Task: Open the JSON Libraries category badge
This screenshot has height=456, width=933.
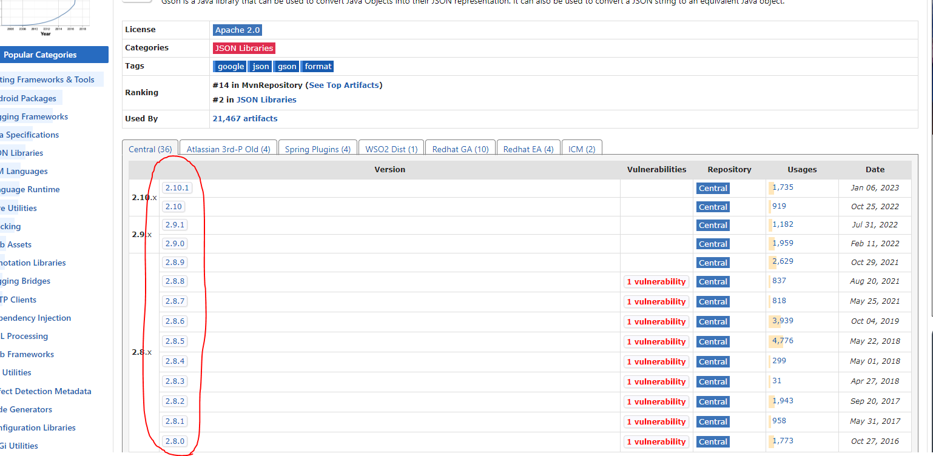Action: (244, 48)
